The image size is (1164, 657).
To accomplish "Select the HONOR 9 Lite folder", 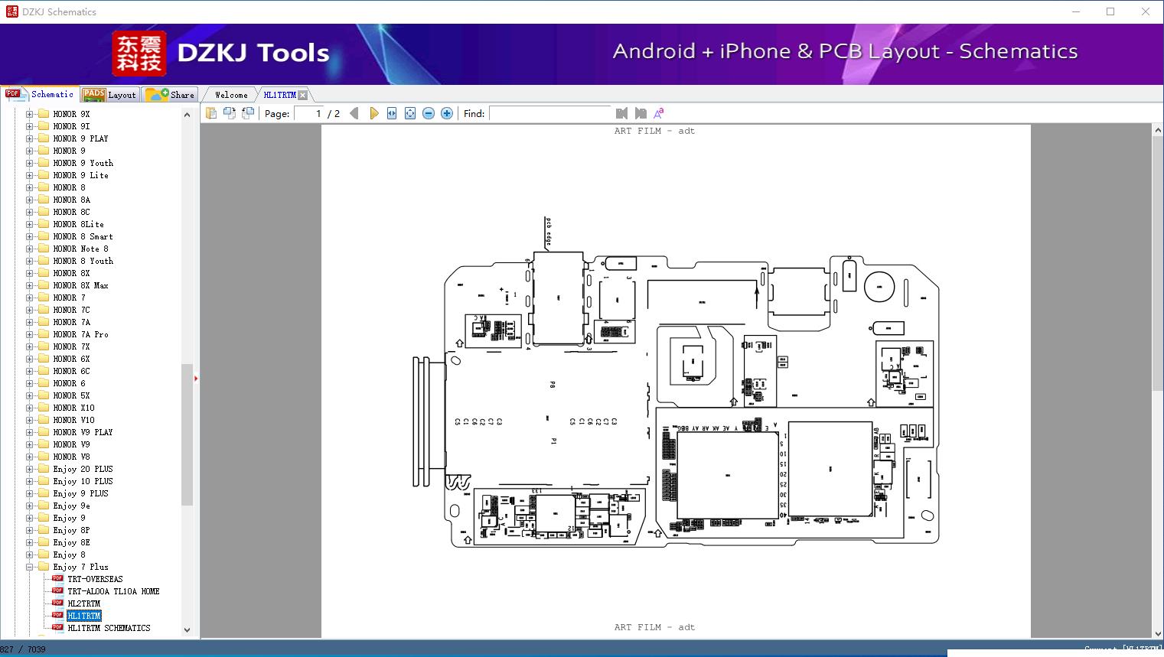I will (x=80, y=175).
